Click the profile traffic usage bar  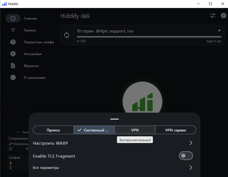coord(149,37)
